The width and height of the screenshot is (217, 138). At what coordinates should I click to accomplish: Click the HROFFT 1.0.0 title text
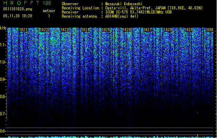coord(27,3)
